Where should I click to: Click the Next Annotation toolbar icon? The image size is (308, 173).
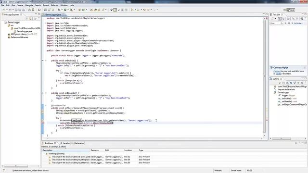[x=133, y=10]
